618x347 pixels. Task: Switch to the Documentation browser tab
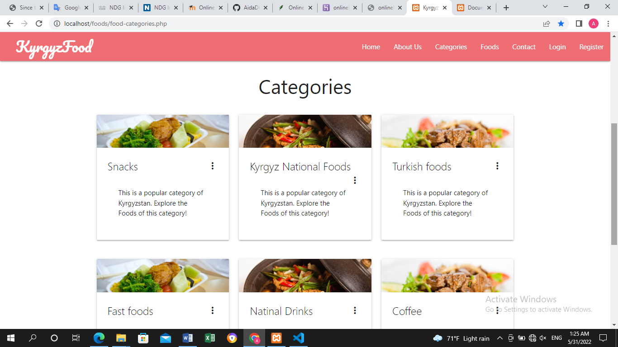473,7
